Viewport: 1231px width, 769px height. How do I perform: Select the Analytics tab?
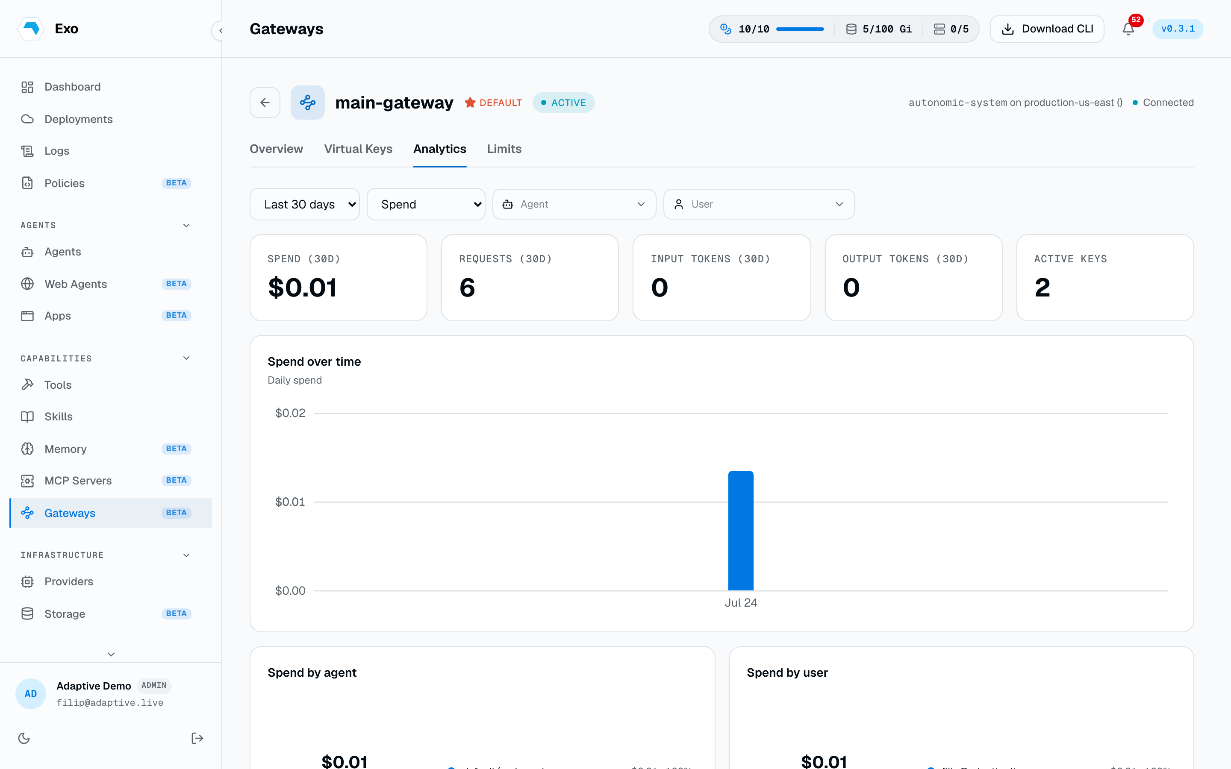439,149
